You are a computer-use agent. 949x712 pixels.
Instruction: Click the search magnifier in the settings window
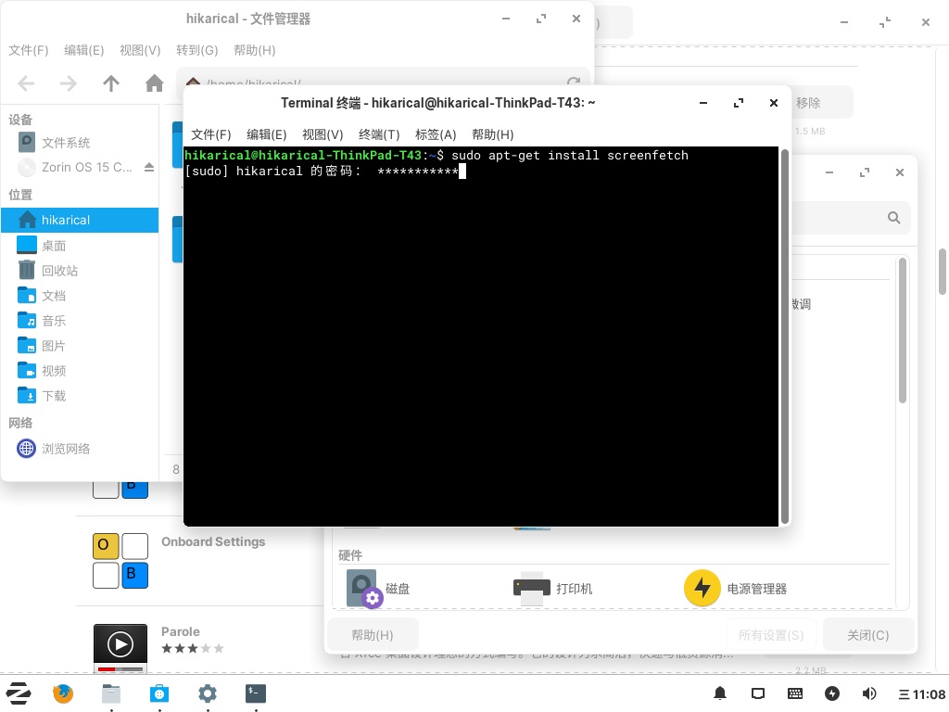point(892,217)
